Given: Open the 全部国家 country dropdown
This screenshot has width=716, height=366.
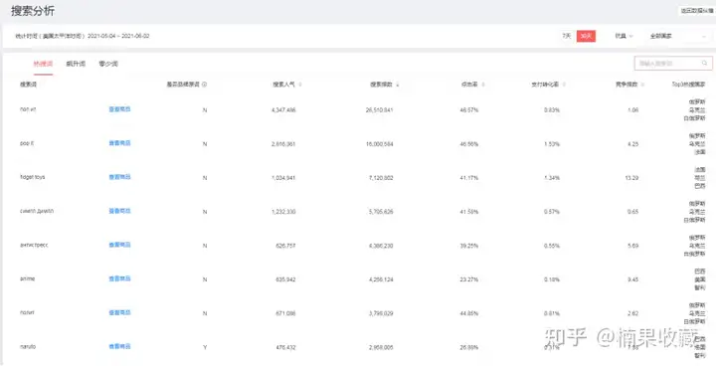Looking at the screenshot, I should (x=677, y=36).
